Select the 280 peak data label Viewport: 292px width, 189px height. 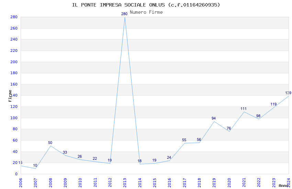point(124,14)
